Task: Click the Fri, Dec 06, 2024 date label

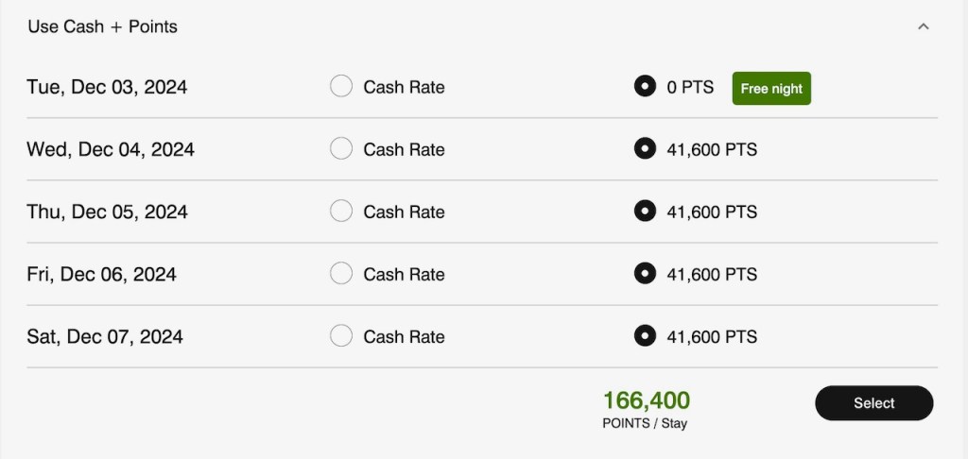Action: pyautogui.click(x=101, y=274)
